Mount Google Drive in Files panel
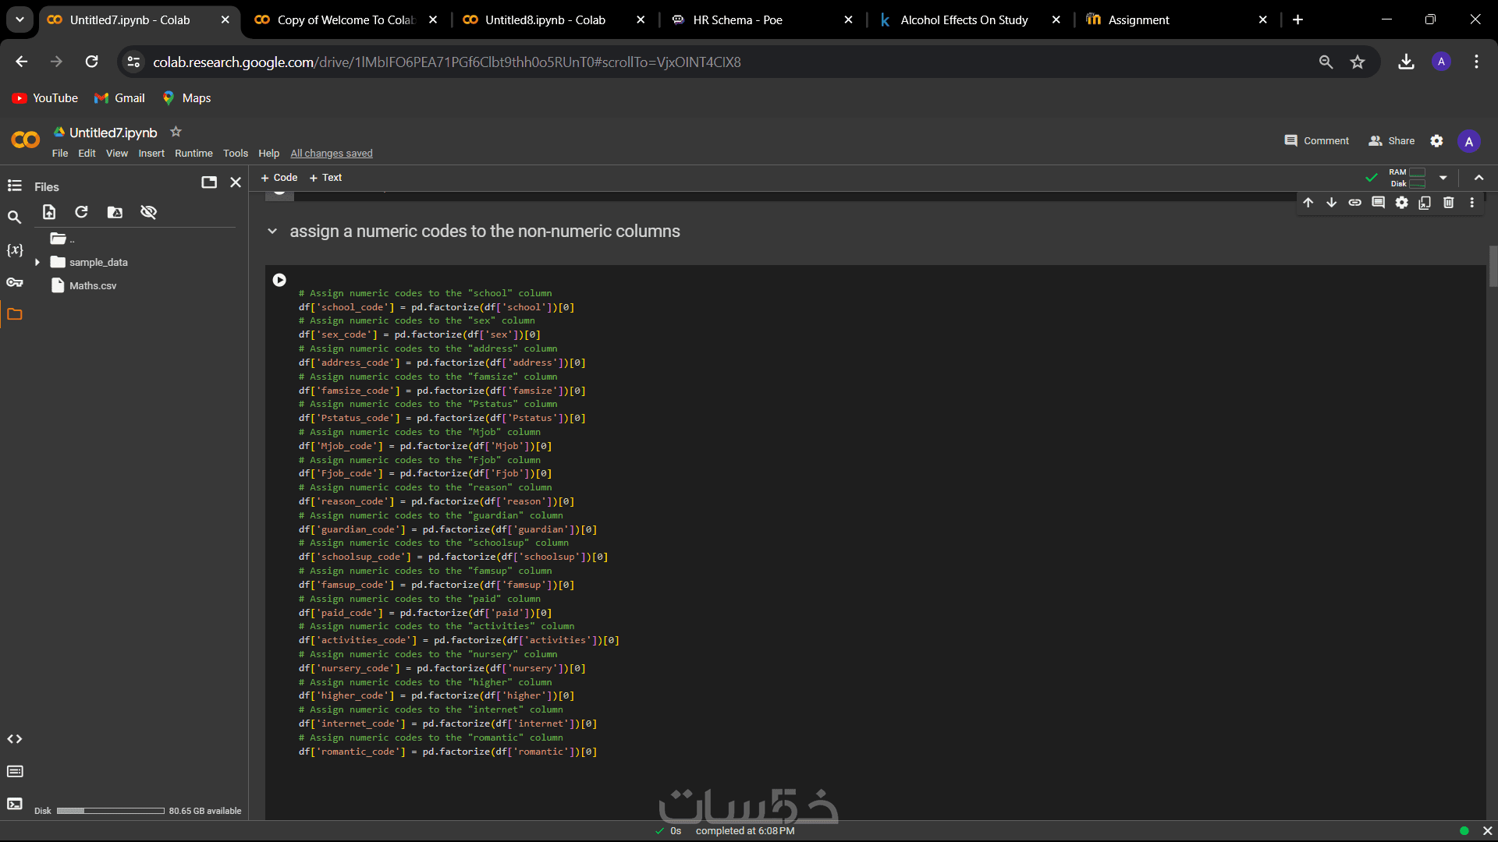This screenshot has height=842, width=1498. tap(115, 212)
